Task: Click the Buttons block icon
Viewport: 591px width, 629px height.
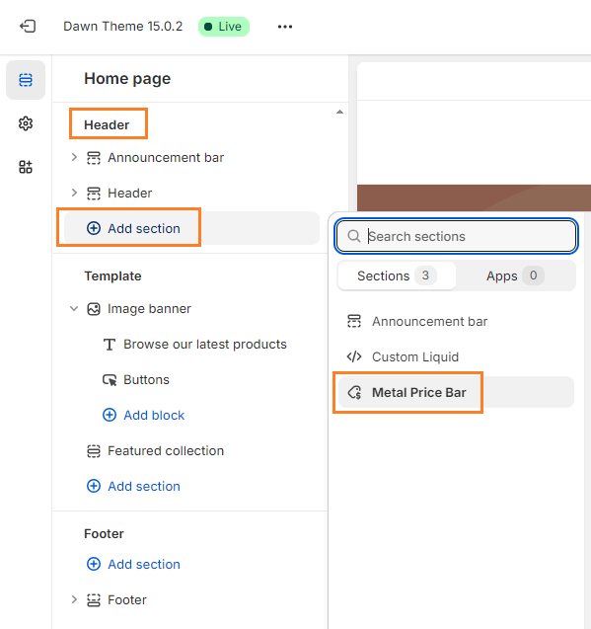Action: 110,380
